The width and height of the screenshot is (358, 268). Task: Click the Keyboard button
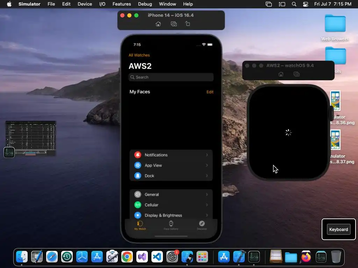(x=338, y=230)
